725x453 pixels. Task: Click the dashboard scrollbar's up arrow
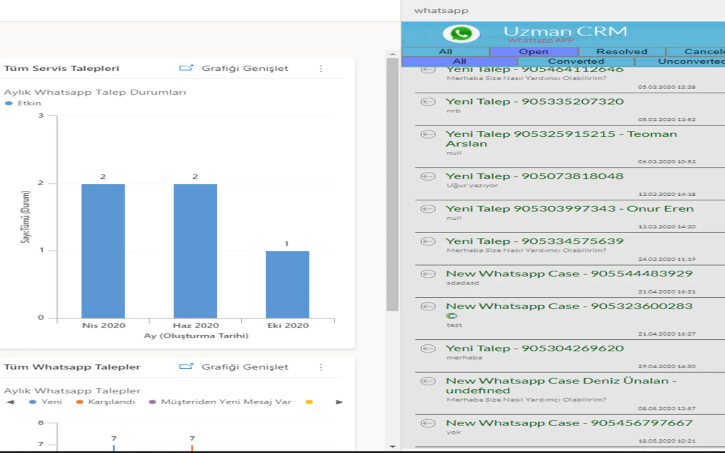pyautogui.click(x=392, y=54)
